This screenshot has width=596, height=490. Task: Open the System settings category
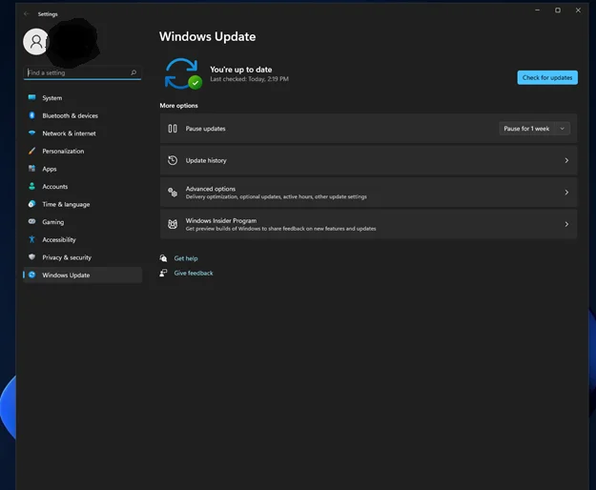coord(82,97)
